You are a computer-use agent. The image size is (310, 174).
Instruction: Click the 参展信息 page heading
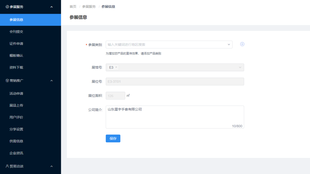78,17
